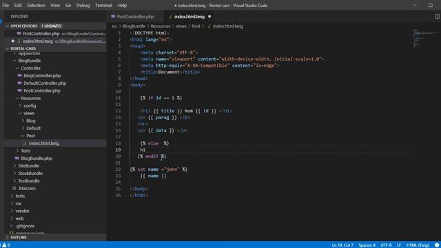Collapse the Resources folder
The width and height of the screenshot is (441, 248).
[x=30, y=98]
